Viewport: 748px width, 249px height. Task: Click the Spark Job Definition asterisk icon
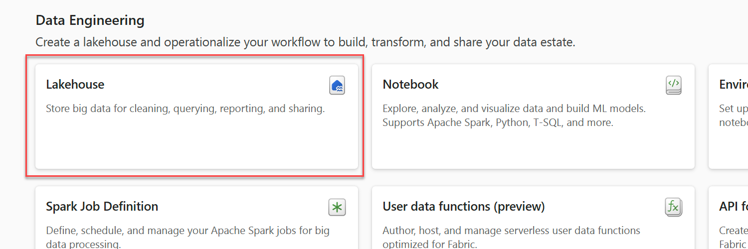pos(337,207)
